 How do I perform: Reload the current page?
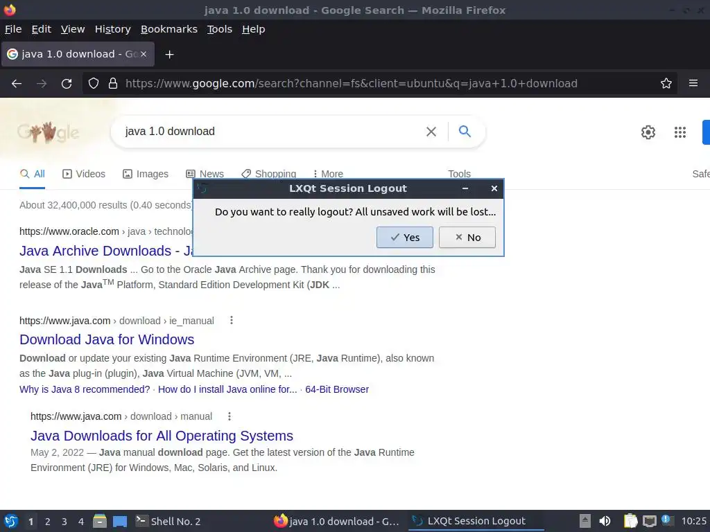point(67,83)
